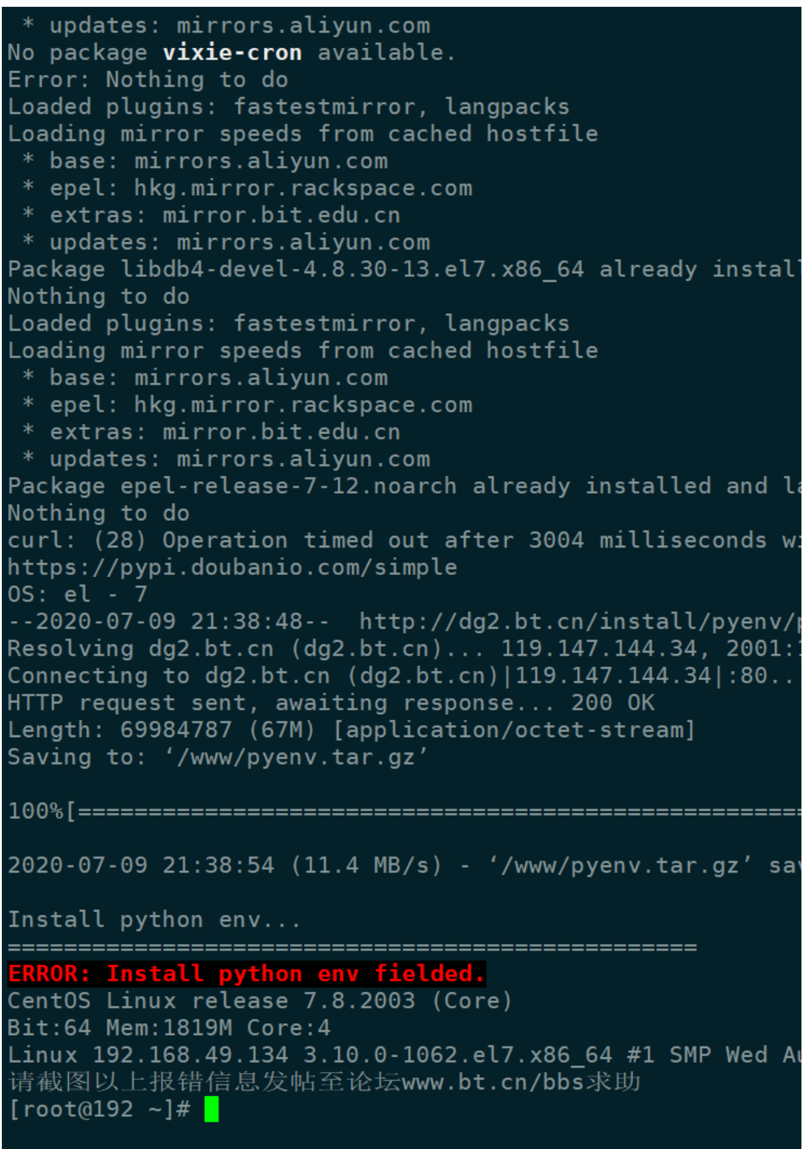Viewport: 807px width, 1149px height.
Task: Click the bold vixie-cron package name
Action: click(x=232, y=53)
